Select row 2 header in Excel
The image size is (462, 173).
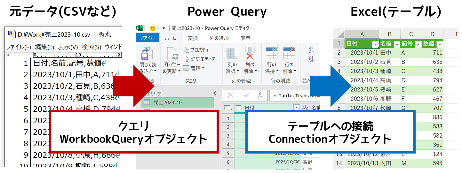click(339, 53)
